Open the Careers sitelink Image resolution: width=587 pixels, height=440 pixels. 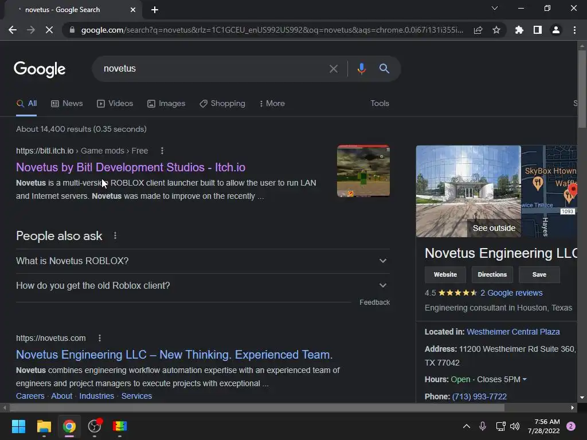pos(30,396)
